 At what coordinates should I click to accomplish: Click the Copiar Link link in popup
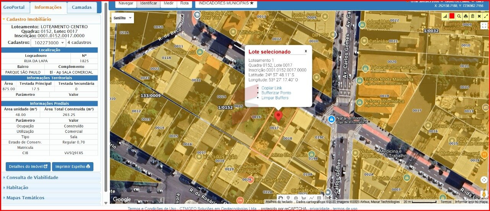[x=271, y=88]
